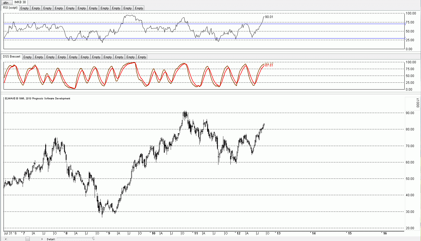This screenshot has width=421, height=241.
Task: Click the left scroll arrow of time scrollbar
Action: [x=6, y=239]
